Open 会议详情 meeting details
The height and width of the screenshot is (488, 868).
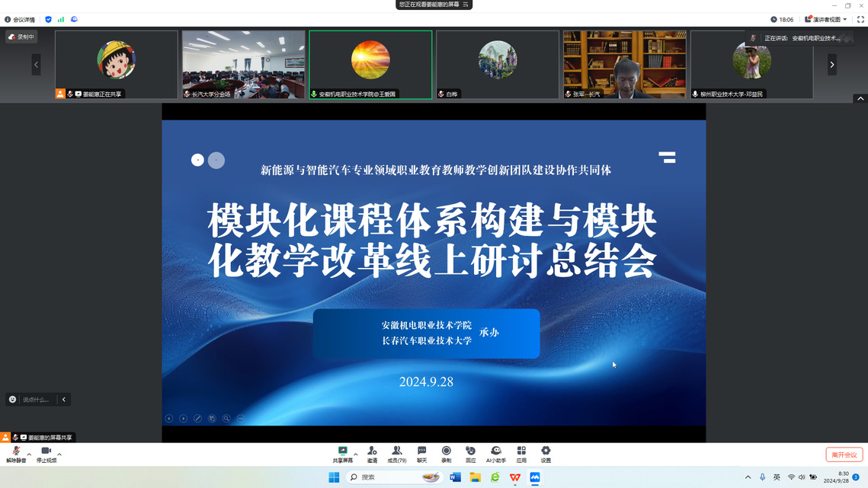20,20
